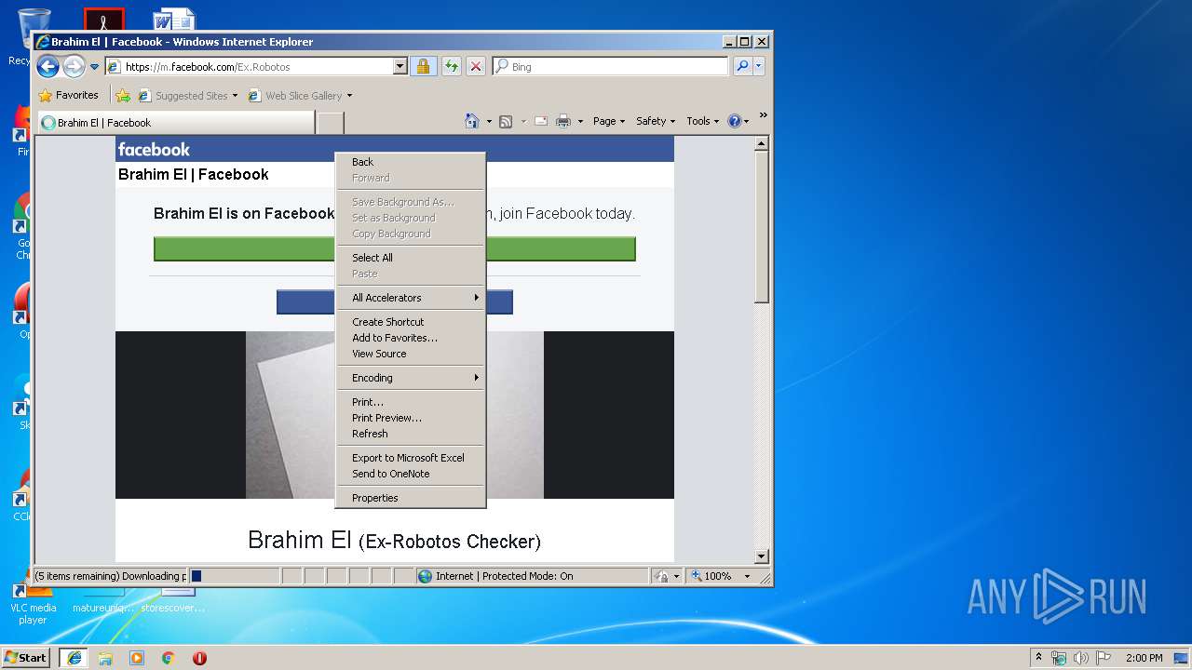Click the security lock icon in address bar

coord(423,66)
